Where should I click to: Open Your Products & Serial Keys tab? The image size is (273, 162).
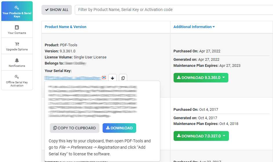click(x=17, y=11)
